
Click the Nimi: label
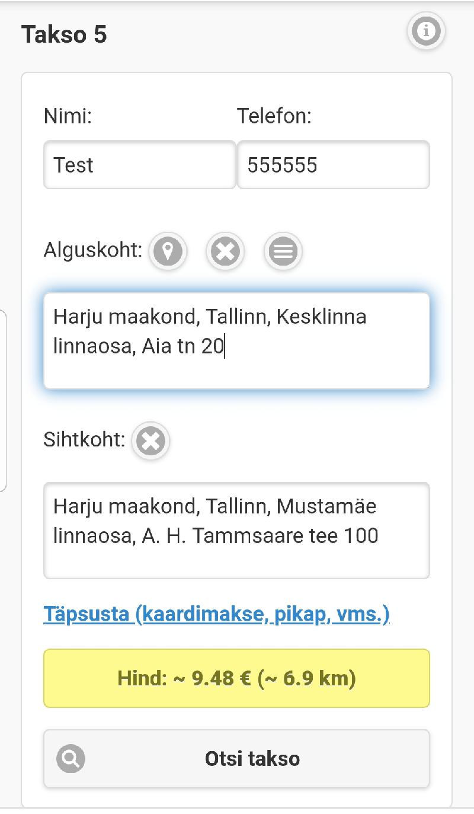[68, 116]
